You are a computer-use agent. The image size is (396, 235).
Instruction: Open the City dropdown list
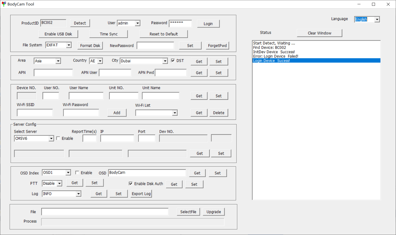[x=165, y=61]
